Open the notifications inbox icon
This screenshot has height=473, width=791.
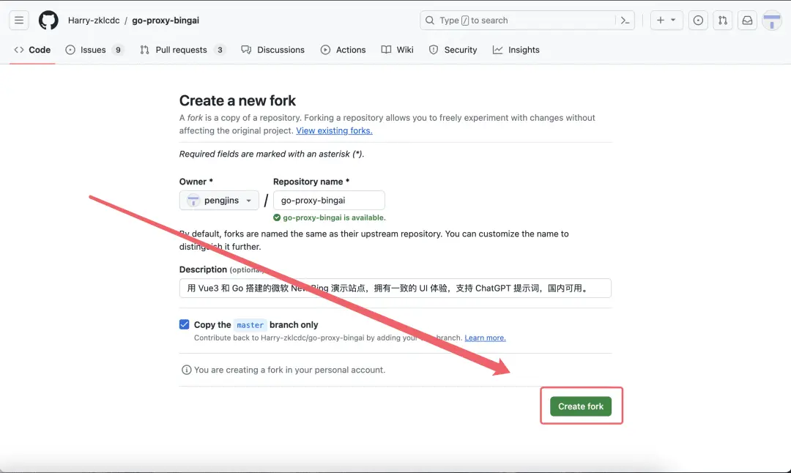click(x=747, y=21)
